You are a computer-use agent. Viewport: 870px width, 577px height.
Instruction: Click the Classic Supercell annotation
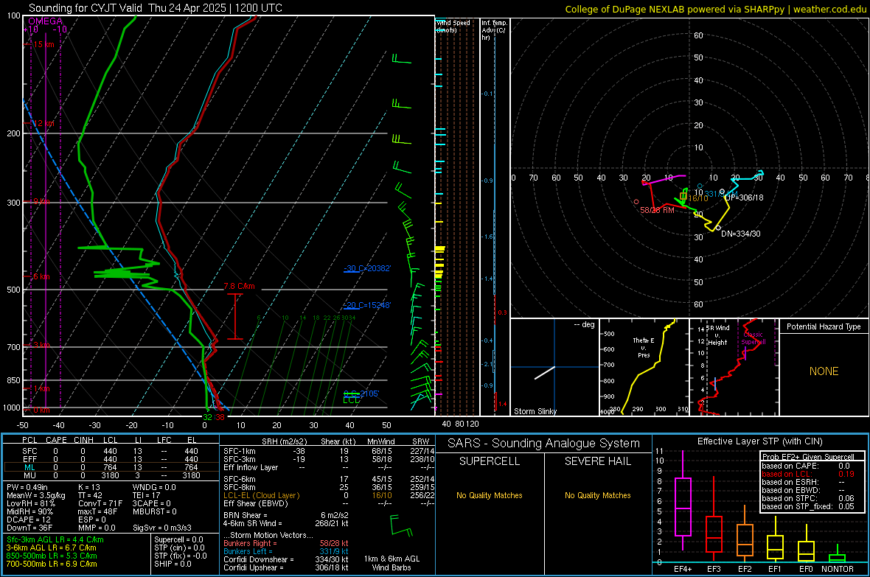pyautogui.click(x=753, y=338)
